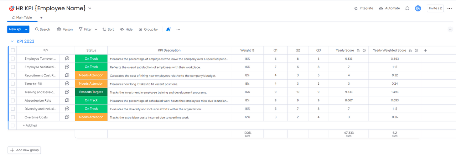Open conversation for Diversity and Inclusion row
The width and height of the screenshot is (456, 159).
point(67,109)
